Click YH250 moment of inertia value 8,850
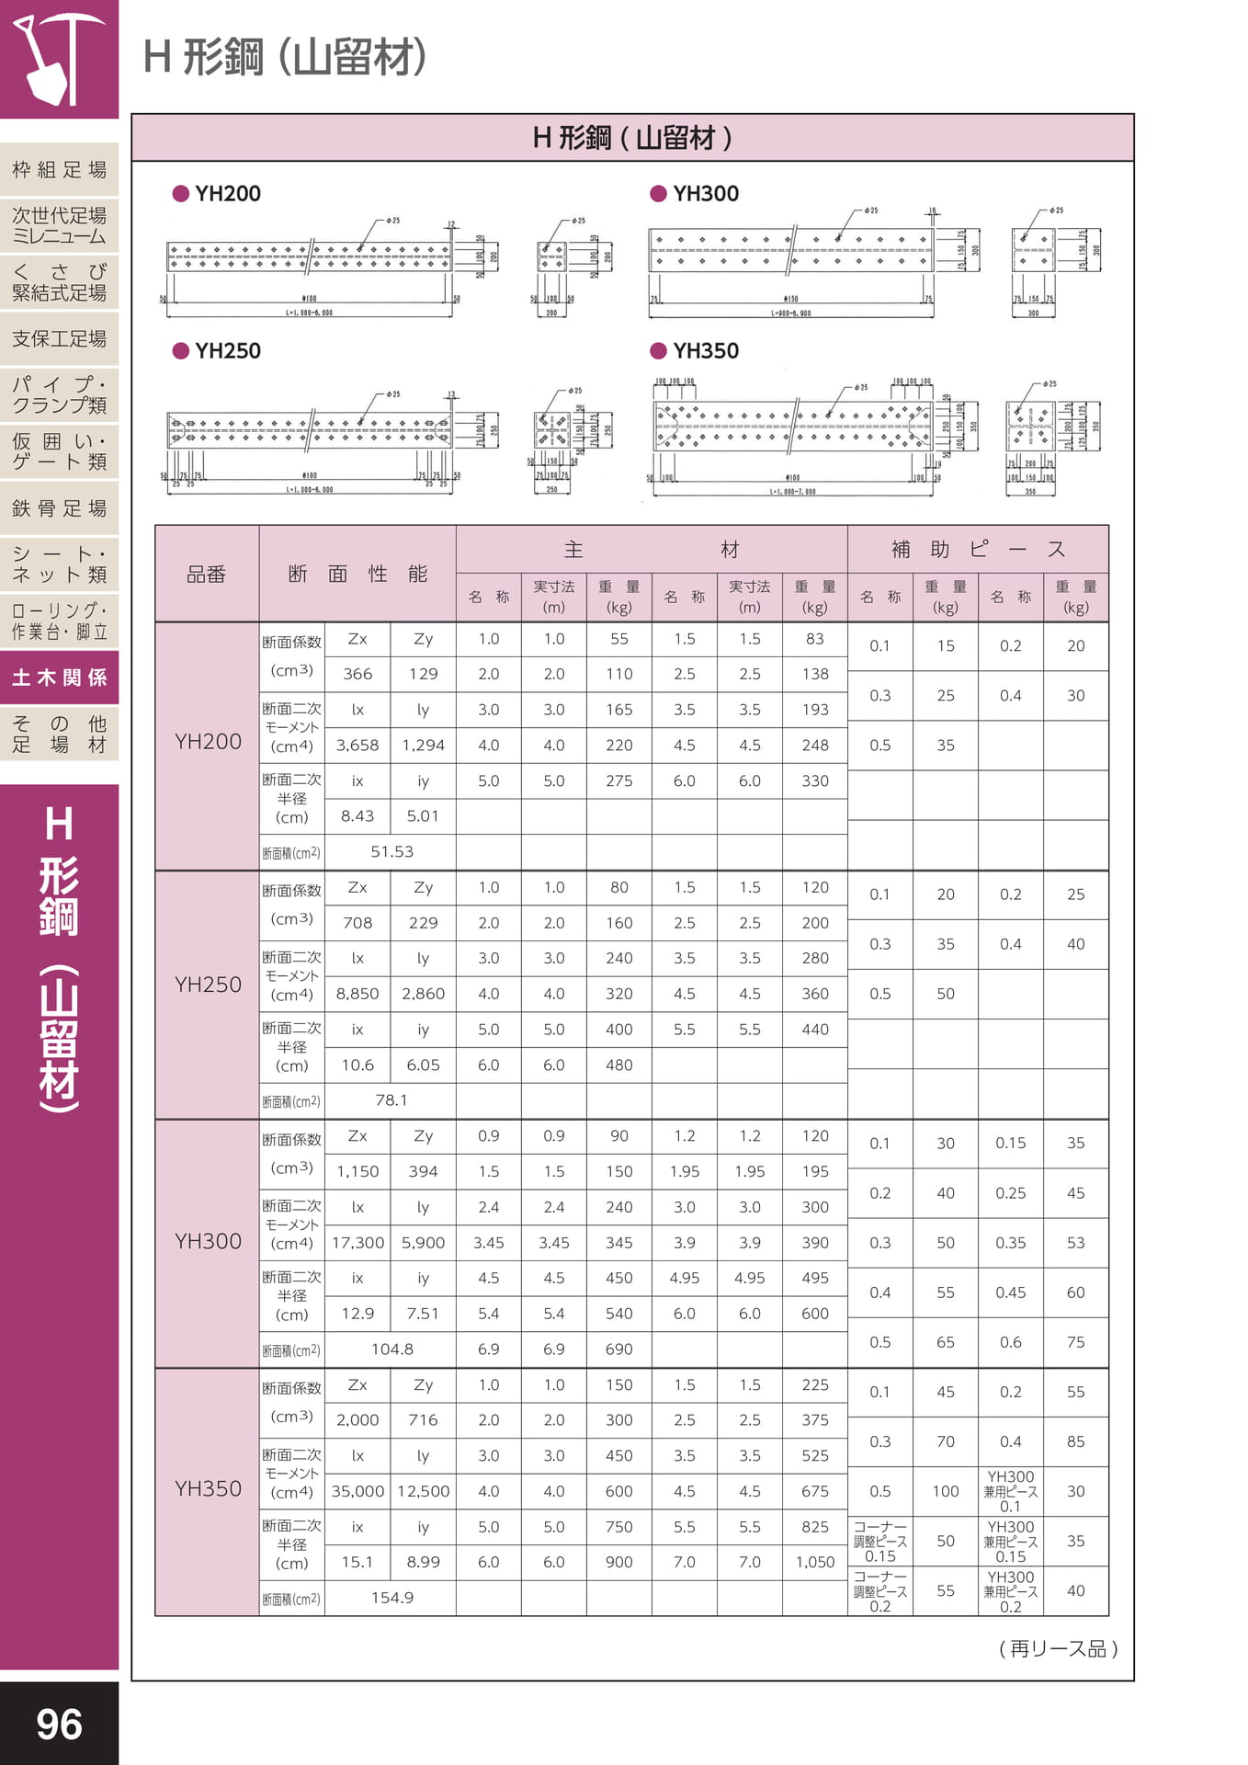Viewport: 1248px width, 1765px height. point(357,994)
